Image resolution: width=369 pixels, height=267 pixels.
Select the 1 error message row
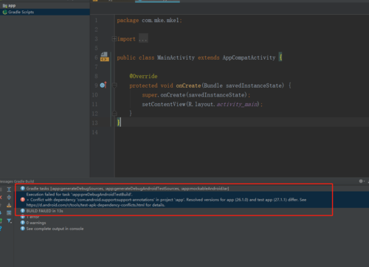pyautogui.click(x=32, y=217)
